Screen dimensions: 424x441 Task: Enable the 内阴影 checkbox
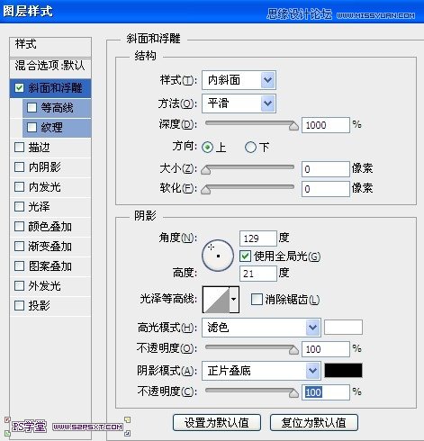point(19,167)
